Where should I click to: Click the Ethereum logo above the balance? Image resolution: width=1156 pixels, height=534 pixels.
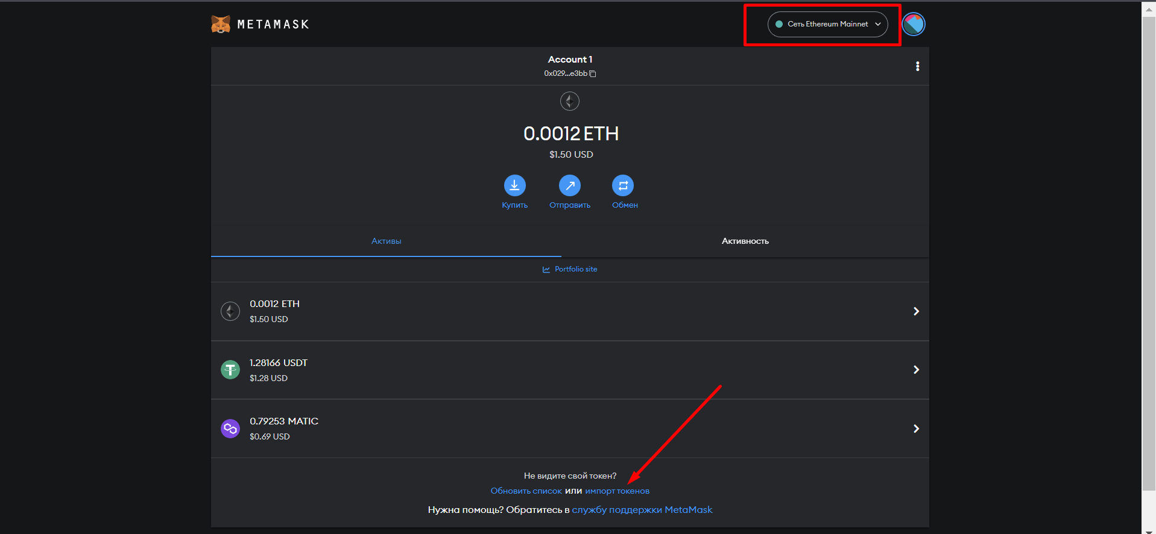pos(570,101)
